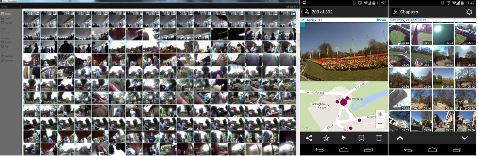Open the Cinema view in desktop sidebar

tap(6, 18)
